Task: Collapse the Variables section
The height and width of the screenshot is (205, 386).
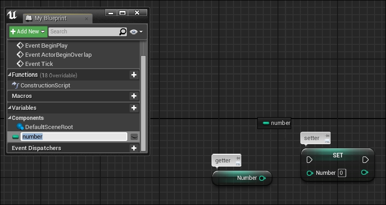Action: click(9, 108)
